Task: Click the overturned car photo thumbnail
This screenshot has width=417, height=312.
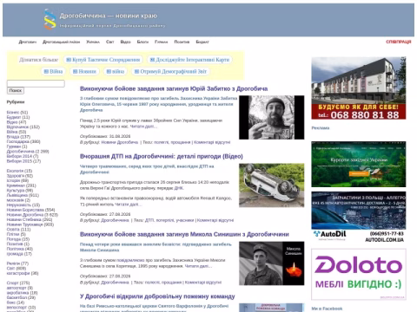Action: 272,185
